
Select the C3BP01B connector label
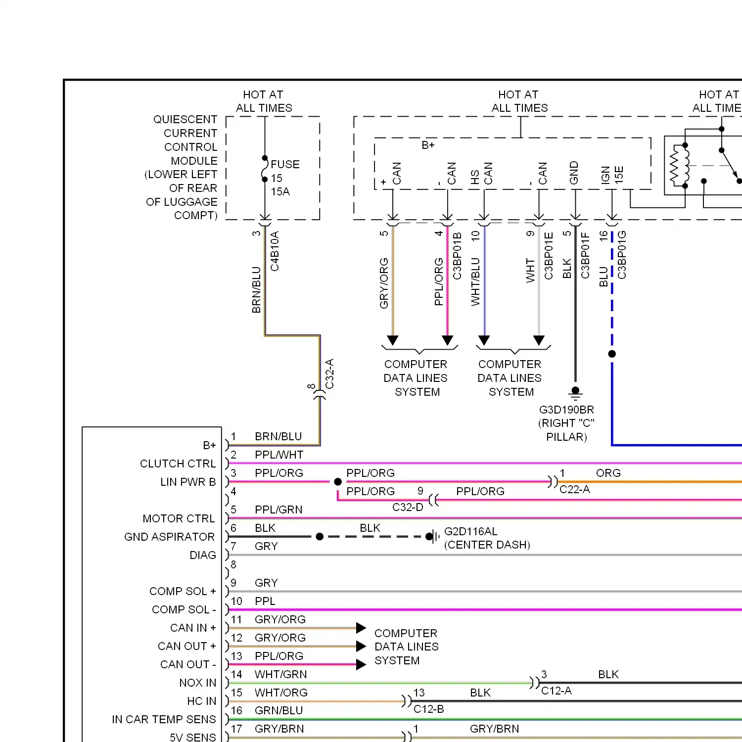457,256
